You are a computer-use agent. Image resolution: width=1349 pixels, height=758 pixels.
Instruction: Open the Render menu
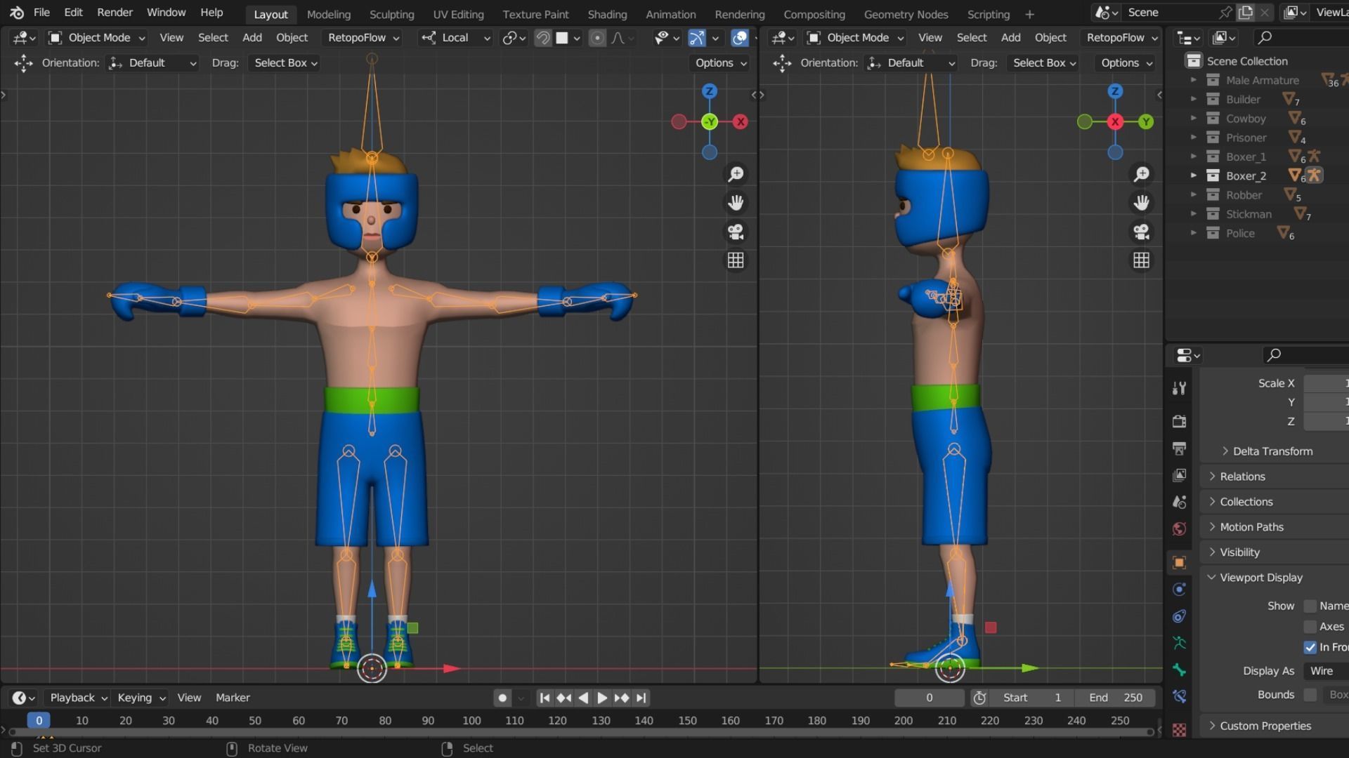[x=115, y=13]
